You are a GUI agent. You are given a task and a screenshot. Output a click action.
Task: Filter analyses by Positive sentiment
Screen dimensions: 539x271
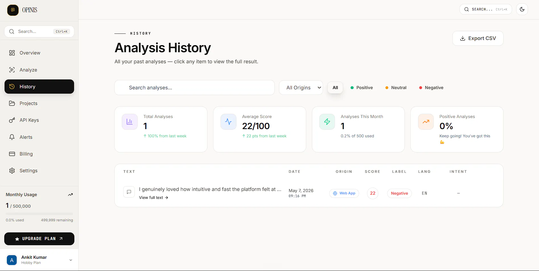coord(362,88)
